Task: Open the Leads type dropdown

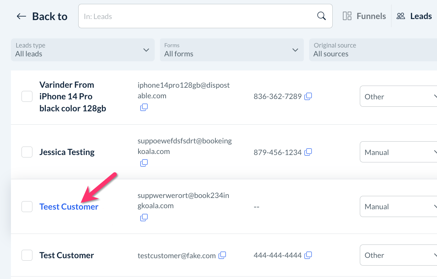Action: coord(83,50)
